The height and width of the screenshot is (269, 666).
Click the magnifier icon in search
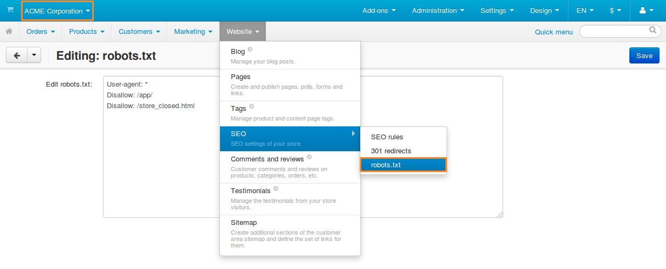pos(653,30)
